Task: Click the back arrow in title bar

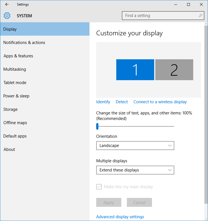Action: (7, 4)
